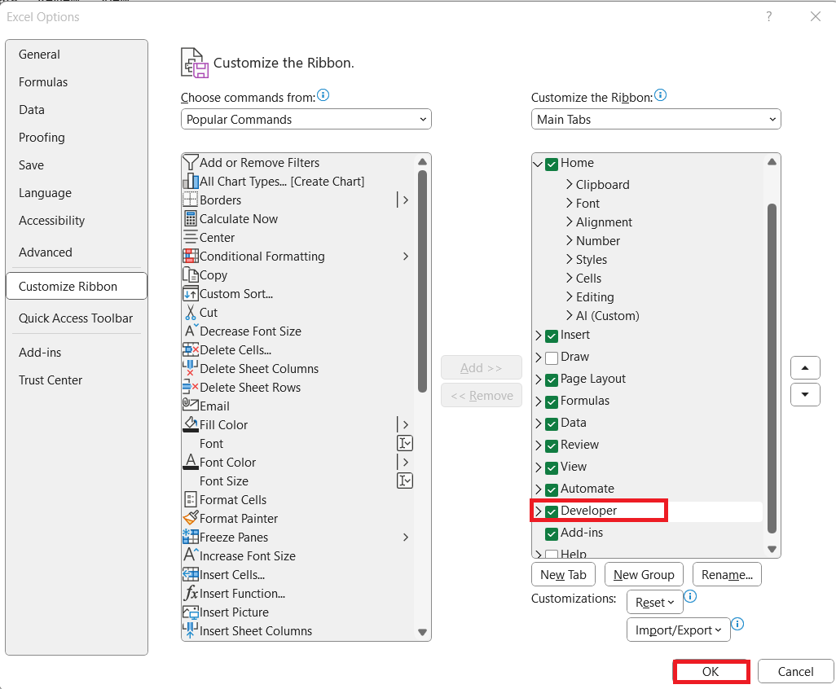Uncheck the Home tab checkbox
836x689 pixels.
pos(552,164)
